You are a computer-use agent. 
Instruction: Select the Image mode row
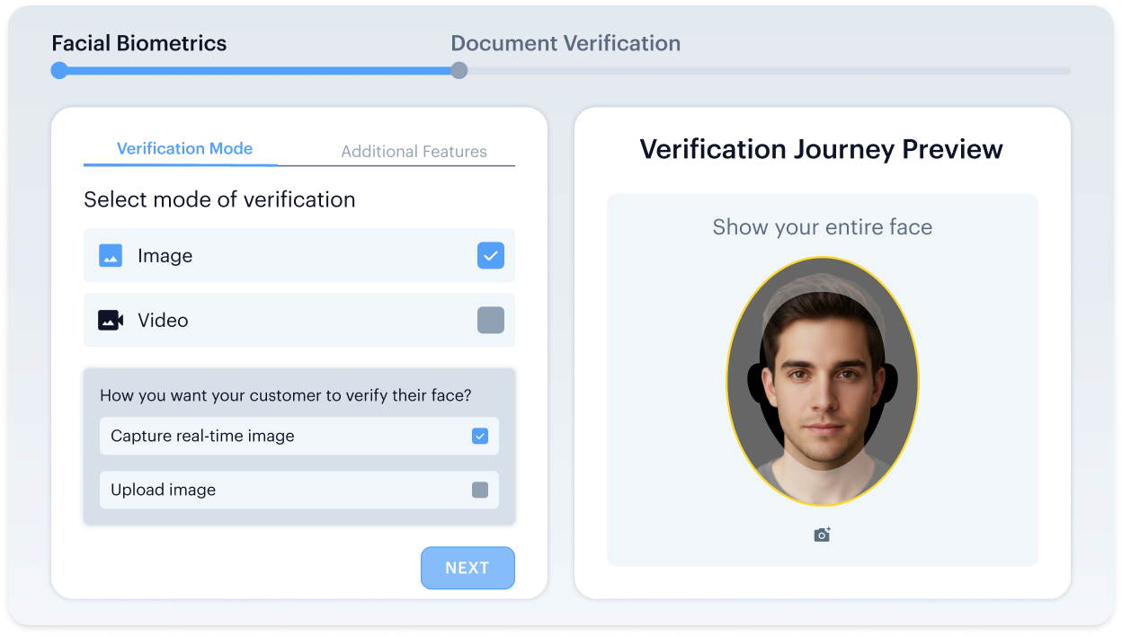(x=299, y=256)
